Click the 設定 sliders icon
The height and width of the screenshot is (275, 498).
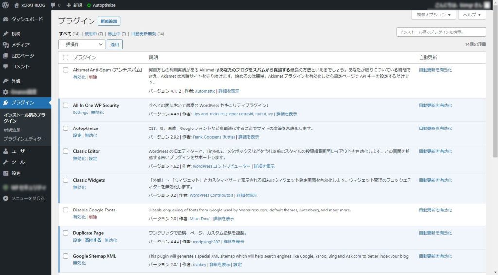pos(6,173)
